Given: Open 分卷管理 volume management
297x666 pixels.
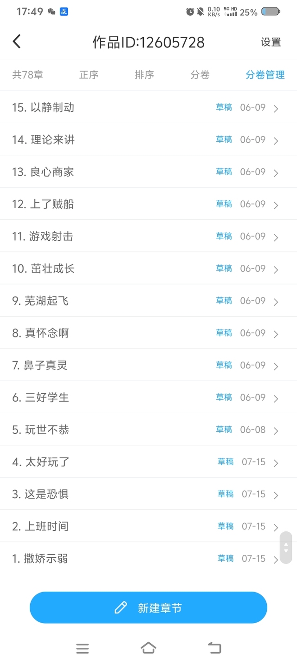Looking at the screenshot, I should (x=265, y=75).
